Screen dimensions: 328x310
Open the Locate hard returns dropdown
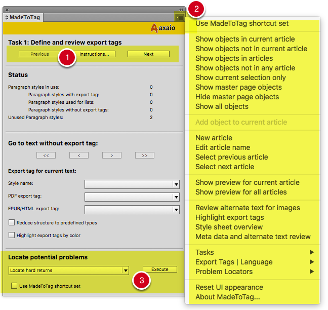click(x=69, y=270)
